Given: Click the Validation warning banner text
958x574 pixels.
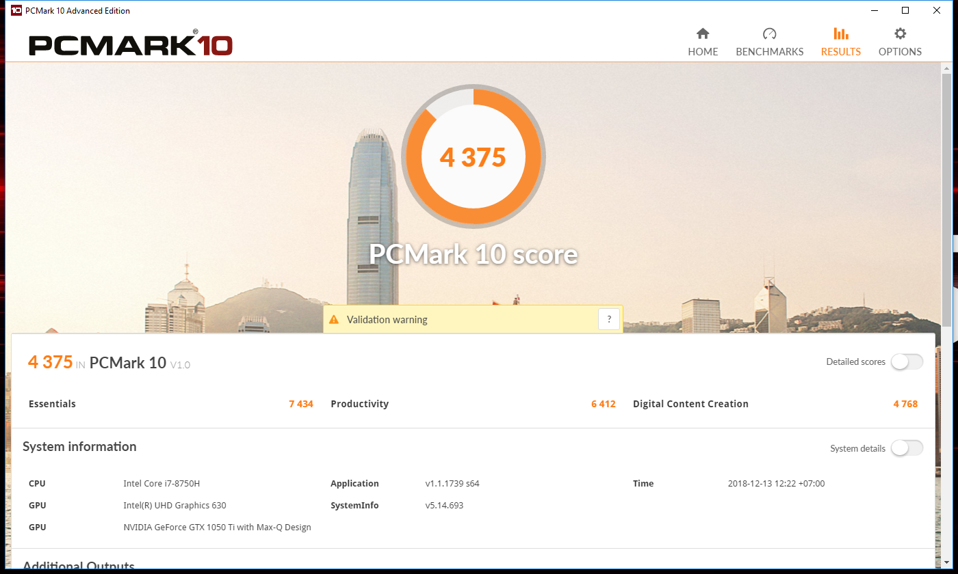Looking at the screenshot, I should click(x=387, y=320).
